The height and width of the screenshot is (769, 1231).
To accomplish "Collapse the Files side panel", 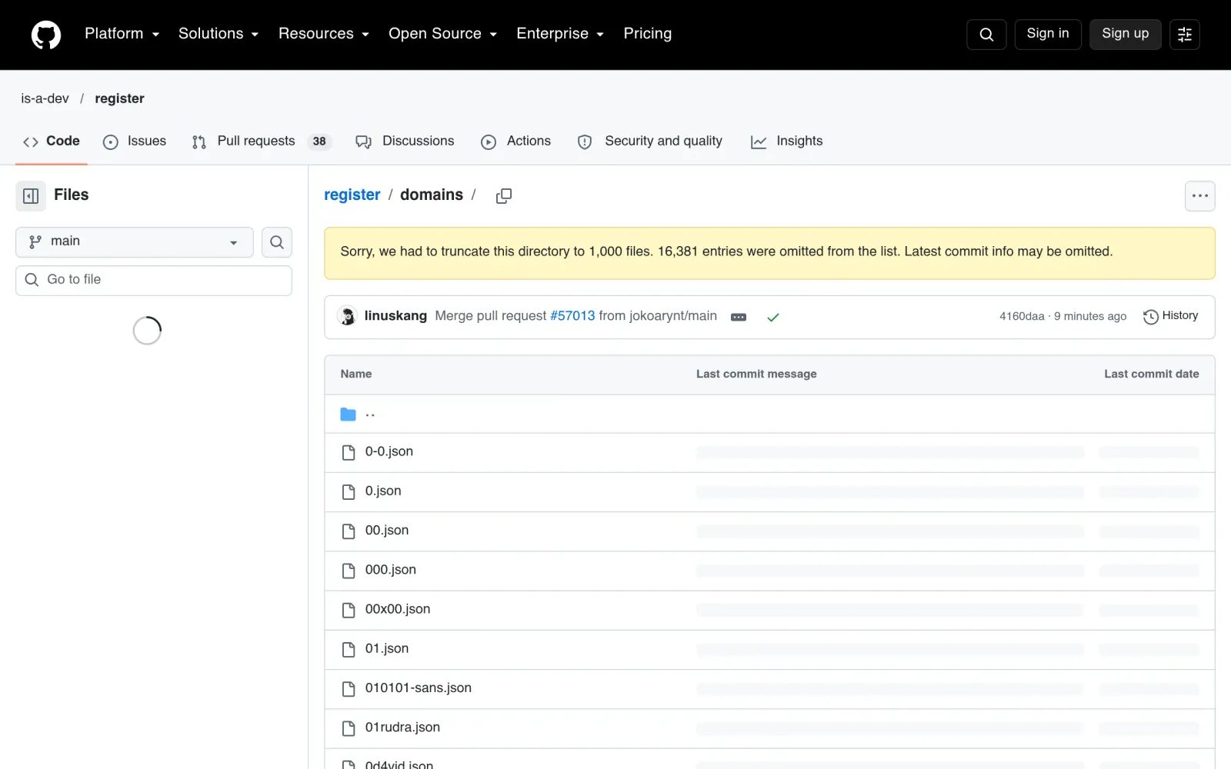I will click(x=31, y=196).
